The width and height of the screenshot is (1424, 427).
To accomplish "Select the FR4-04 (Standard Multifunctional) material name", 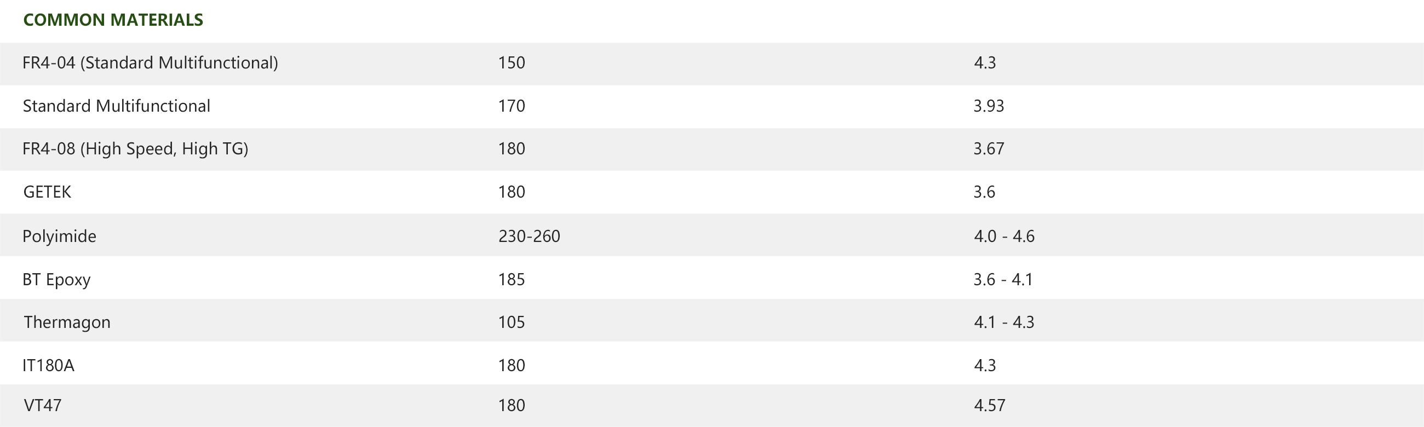I will click(x=150, y=63).
